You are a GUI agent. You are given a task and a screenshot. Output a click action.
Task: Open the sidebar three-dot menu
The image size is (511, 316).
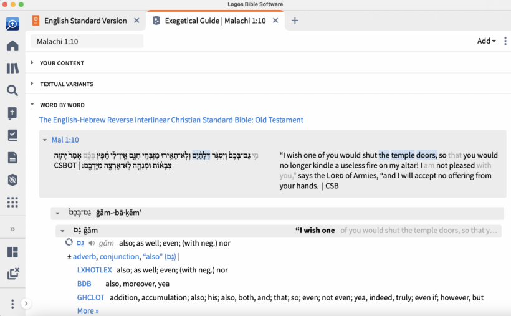coord(12,304)
